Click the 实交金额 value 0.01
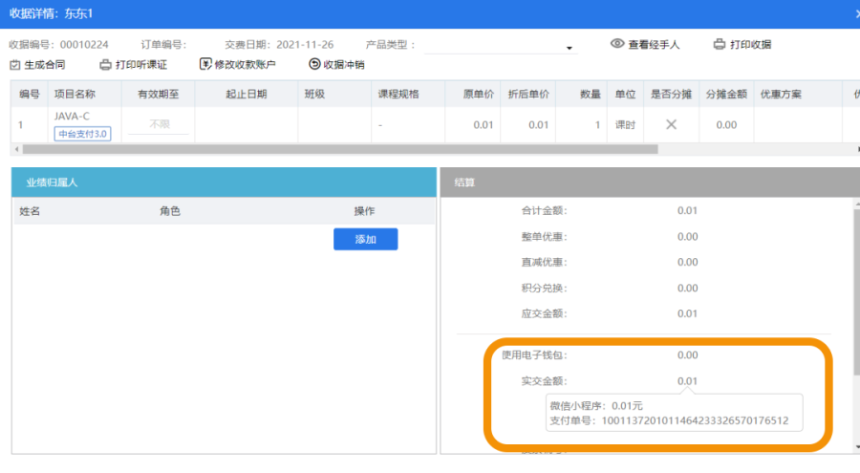The width and height of the screenshot is (860, 473). click(687, 381)
